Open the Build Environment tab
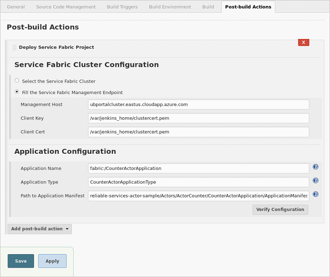The image size is (330, 277). coord(170,7)
